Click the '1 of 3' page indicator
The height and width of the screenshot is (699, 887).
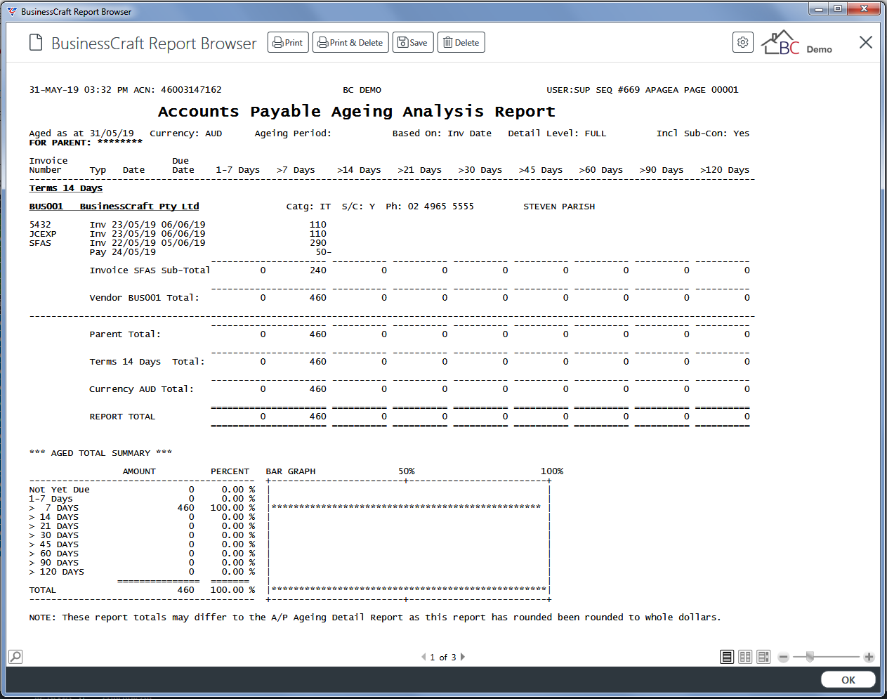(443, 658)
